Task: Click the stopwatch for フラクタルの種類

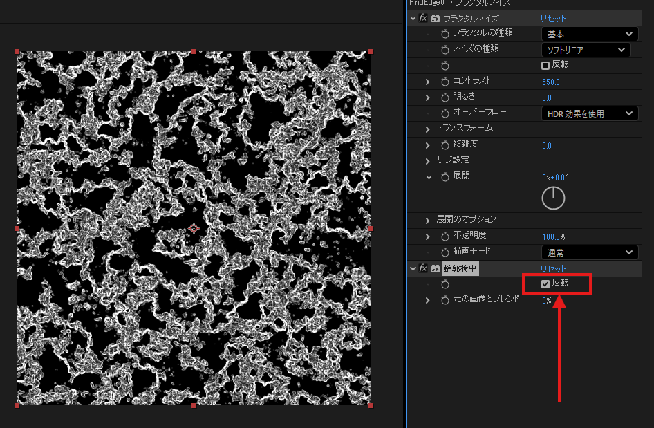Action: tap(445, 34)
